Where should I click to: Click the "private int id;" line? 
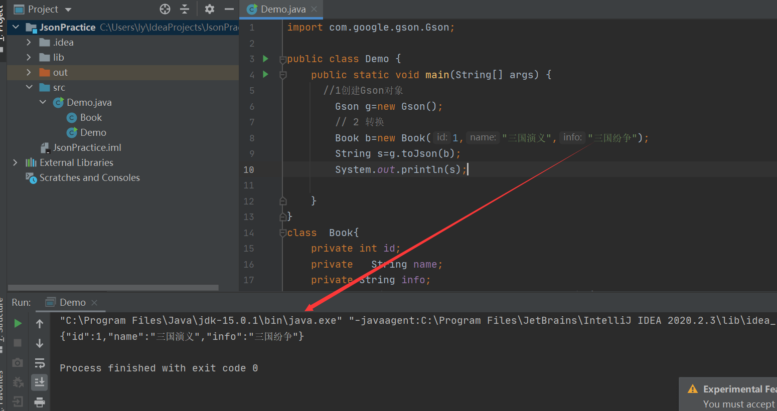point(356,248)
